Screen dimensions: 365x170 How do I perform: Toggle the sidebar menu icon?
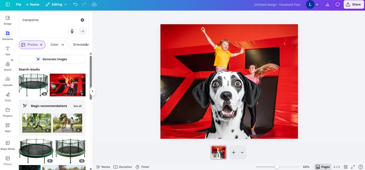click(x=8, y=4)
